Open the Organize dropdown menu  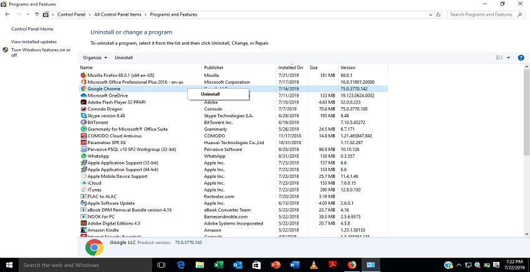coord(95,58)
